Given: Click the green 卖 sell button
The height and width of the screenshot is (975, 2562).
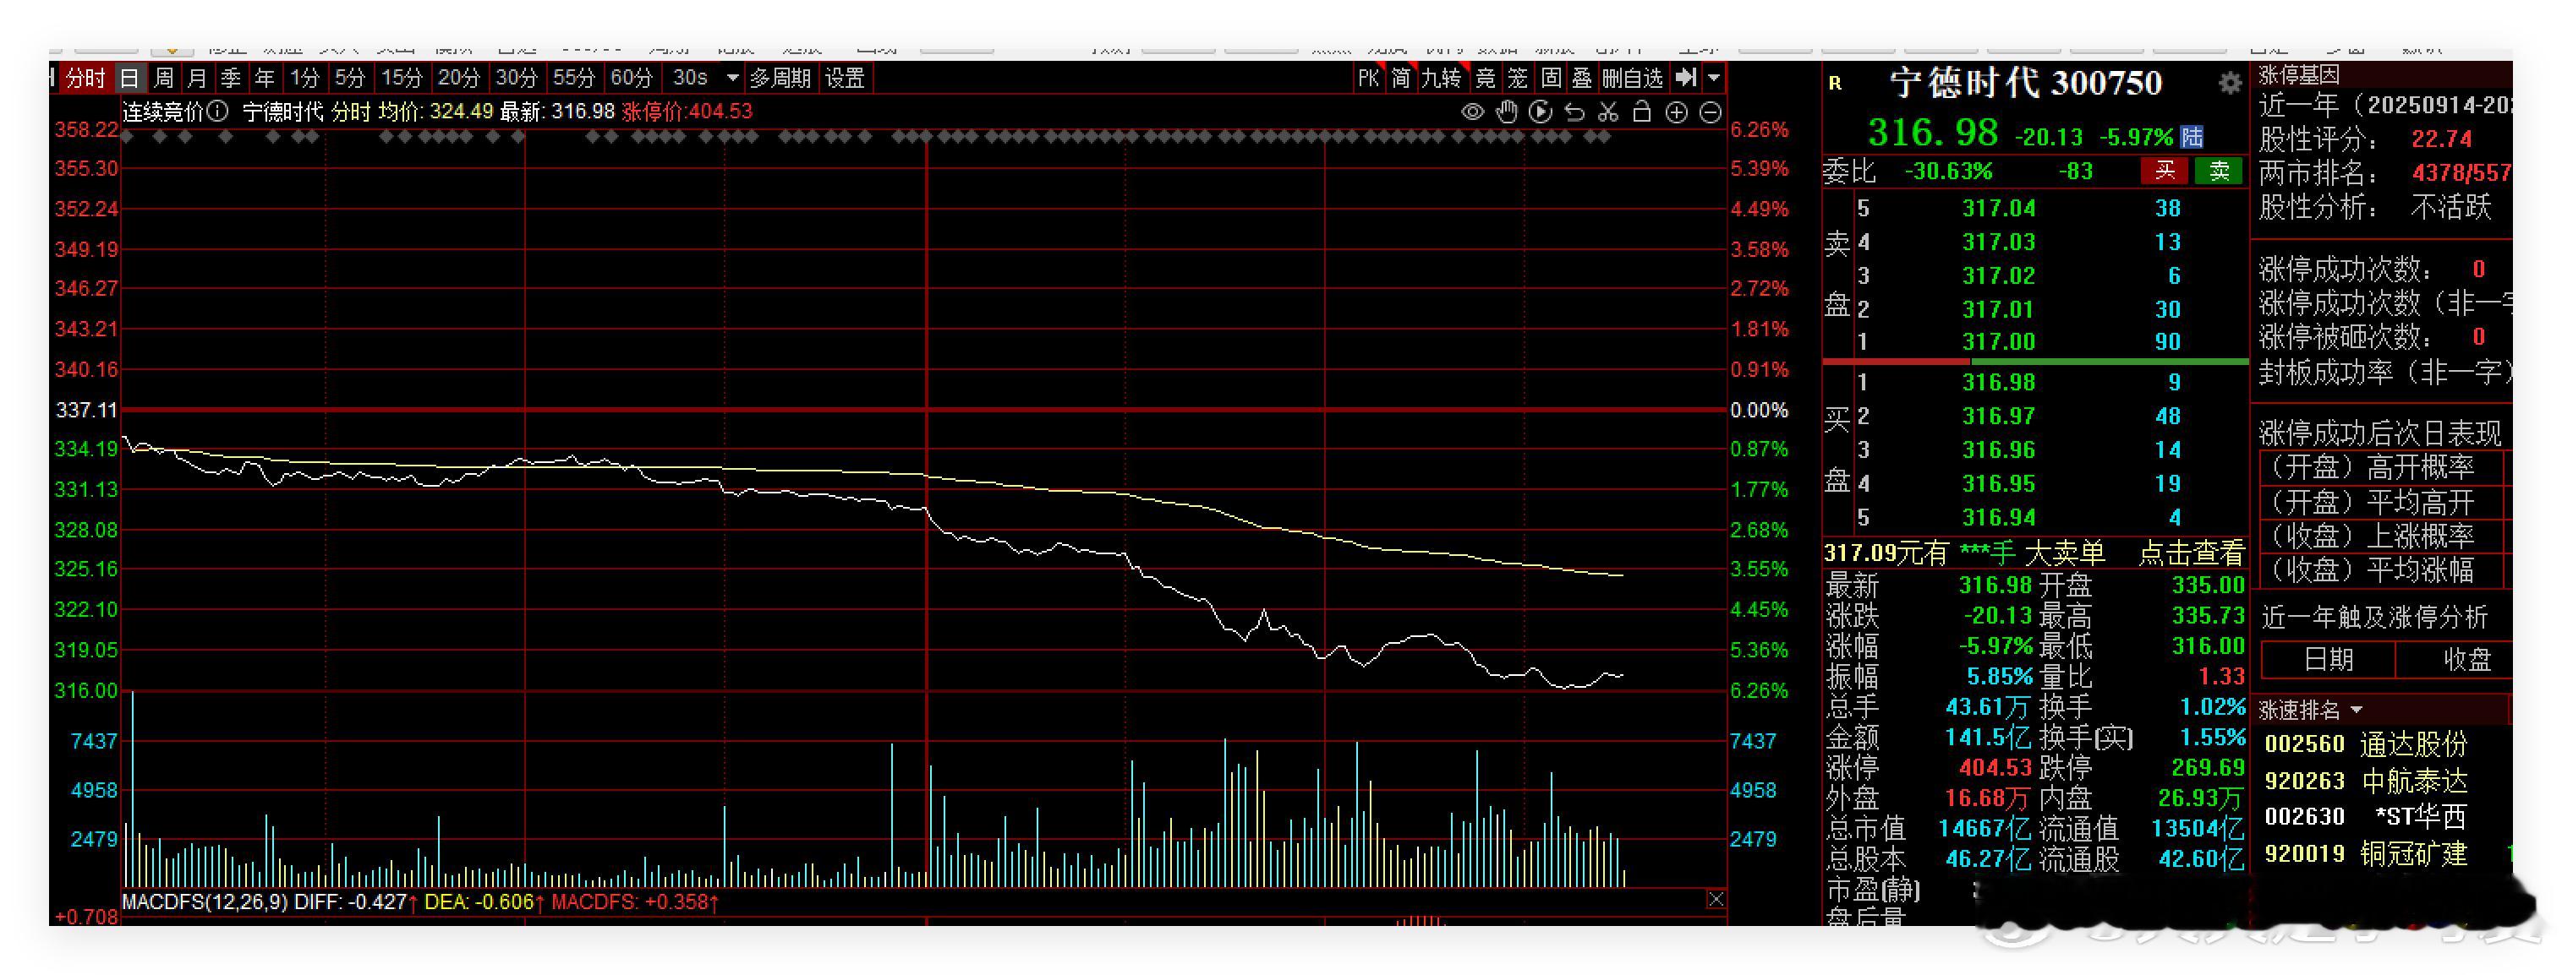Looking at the screenshot, I should click(x=2219, y=171).
